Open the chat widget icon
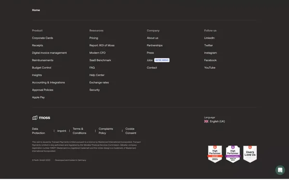 280,170
